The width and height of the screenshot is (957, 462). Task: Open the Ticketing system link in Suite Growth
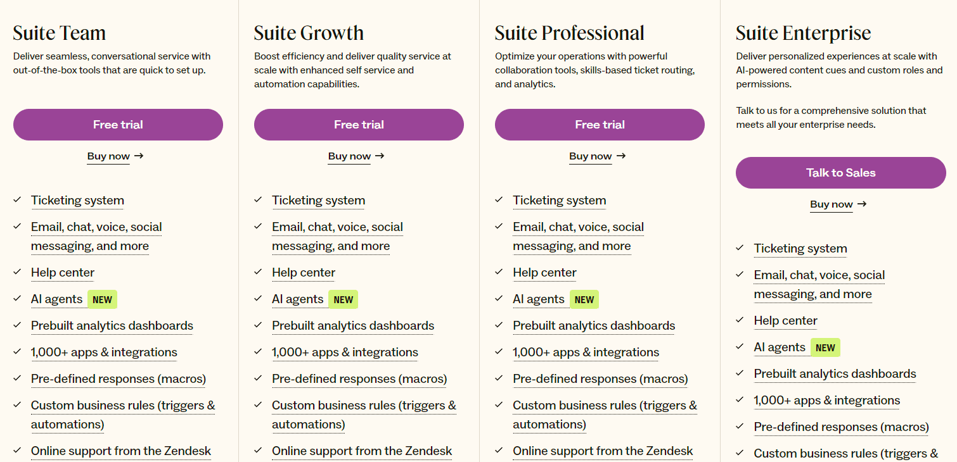318,200
